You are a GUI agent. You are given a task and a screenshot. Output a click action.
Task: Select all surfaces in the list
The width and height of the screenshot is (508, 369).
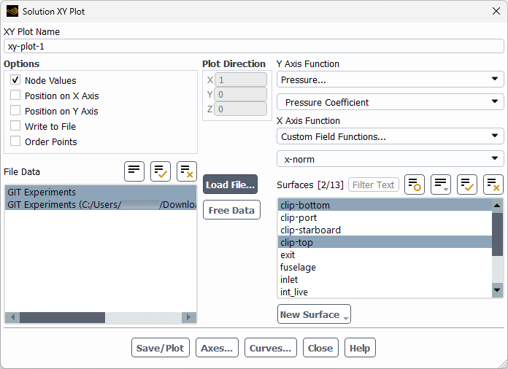pos(467,184)
